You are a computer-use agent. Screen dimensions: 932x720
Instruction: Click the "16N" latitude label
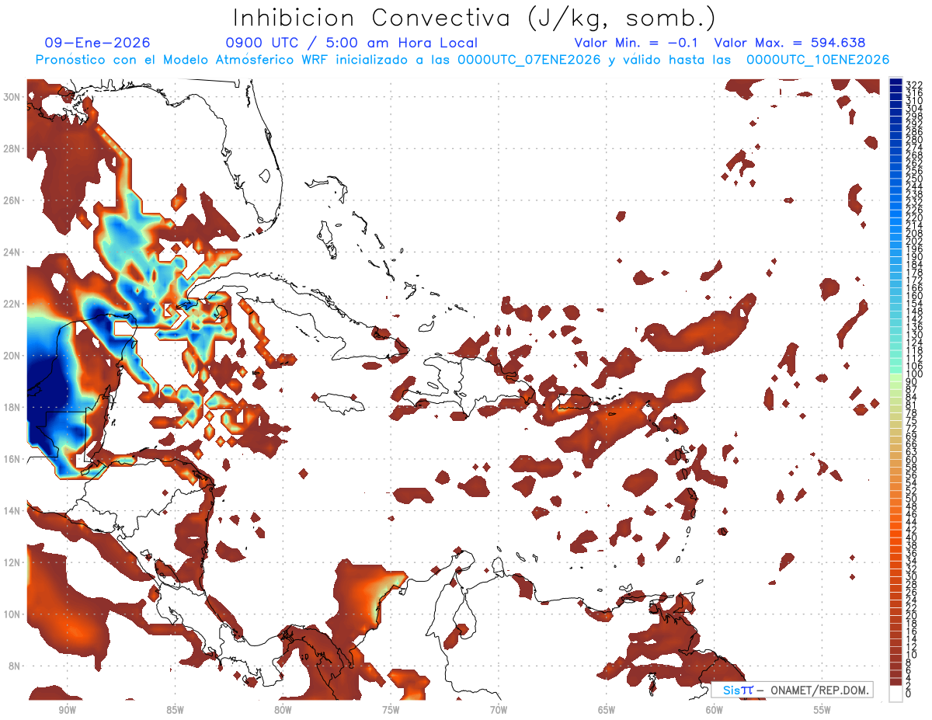tap(13, 459)
